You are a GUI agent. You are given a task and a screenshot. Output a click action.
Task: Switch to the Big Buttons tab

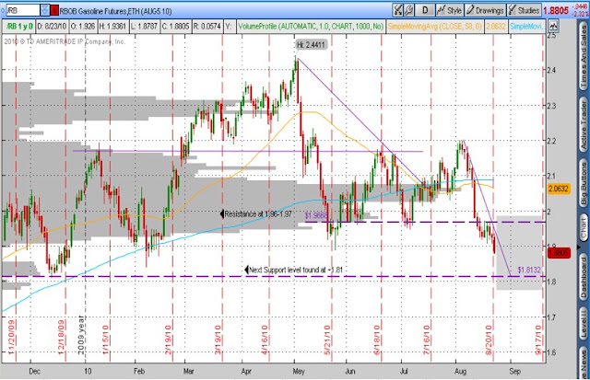click(584, 183)
